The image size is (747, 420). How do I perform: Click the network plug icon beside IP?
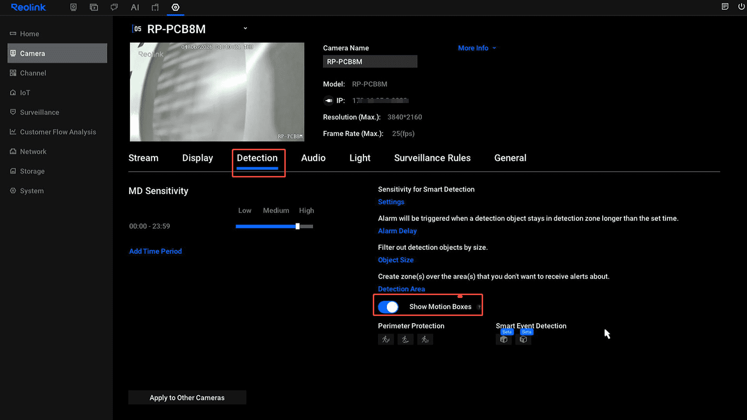[x=329, y=101]
